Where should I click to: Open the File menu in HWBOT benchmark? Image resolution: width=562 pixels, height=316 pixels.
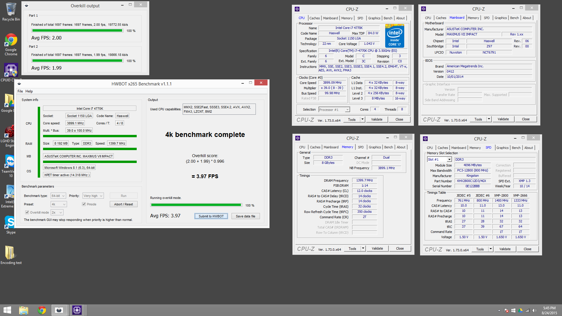20,91
